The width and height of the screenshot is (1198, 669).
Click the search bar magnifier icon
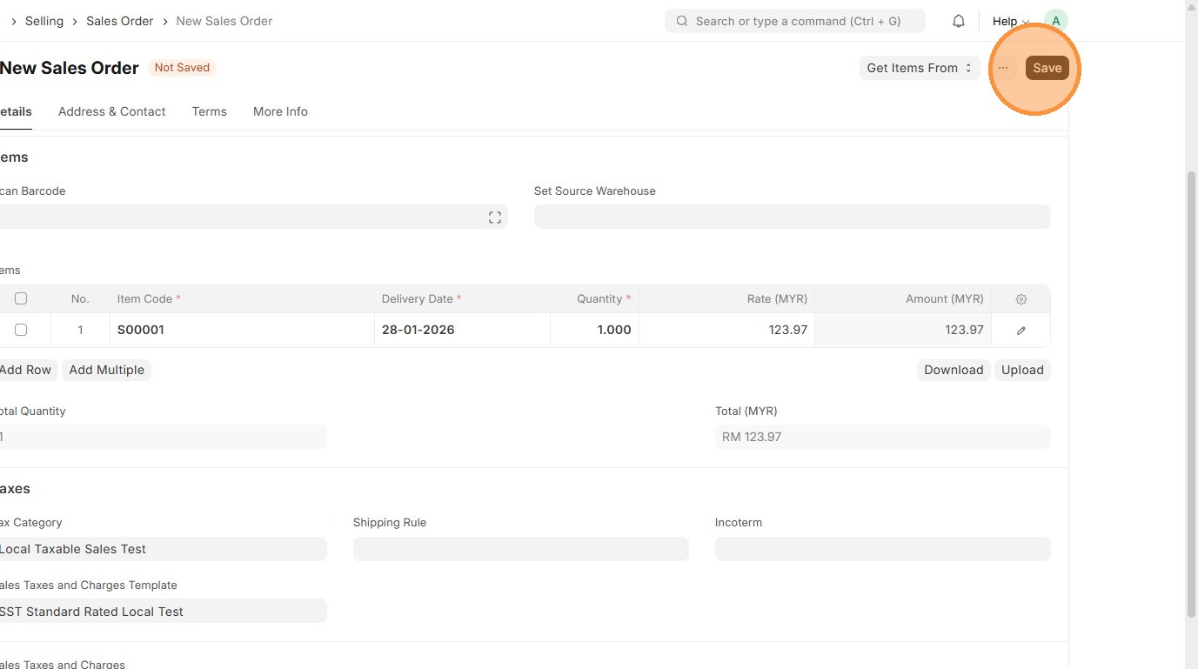[x=682, y=21]
